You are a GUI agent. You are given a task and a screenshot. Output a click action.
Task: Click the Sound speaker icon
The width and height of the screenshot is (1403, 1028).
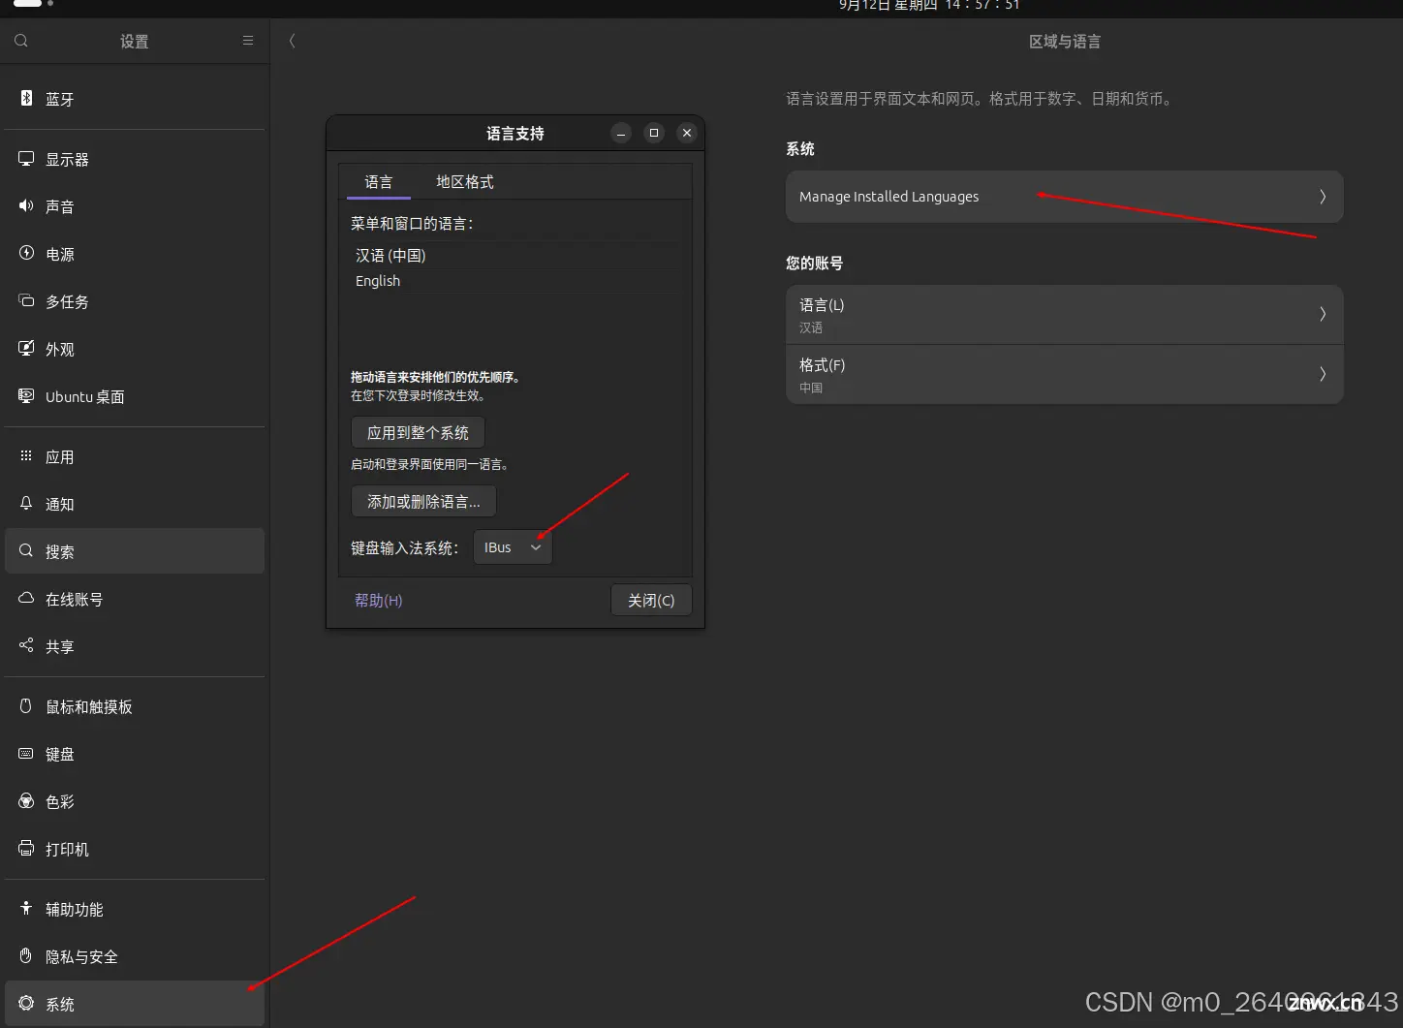26,205
